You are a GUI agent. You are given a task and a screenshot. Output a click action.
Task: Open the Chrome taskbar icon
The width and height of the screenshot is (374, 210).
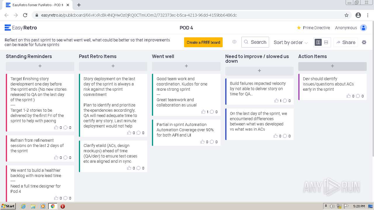click(53, 206)
